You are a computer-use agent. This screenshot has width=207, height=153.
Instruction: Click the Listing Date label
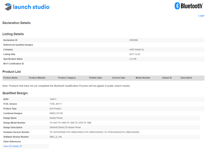click(x=9, y=54)
